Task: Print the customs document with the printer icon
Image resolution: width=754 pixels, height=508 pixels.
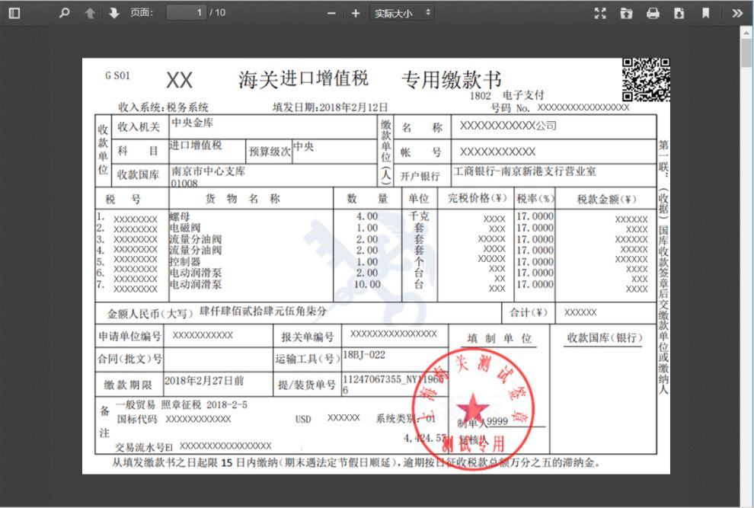Action: click(x=653, y=12)
